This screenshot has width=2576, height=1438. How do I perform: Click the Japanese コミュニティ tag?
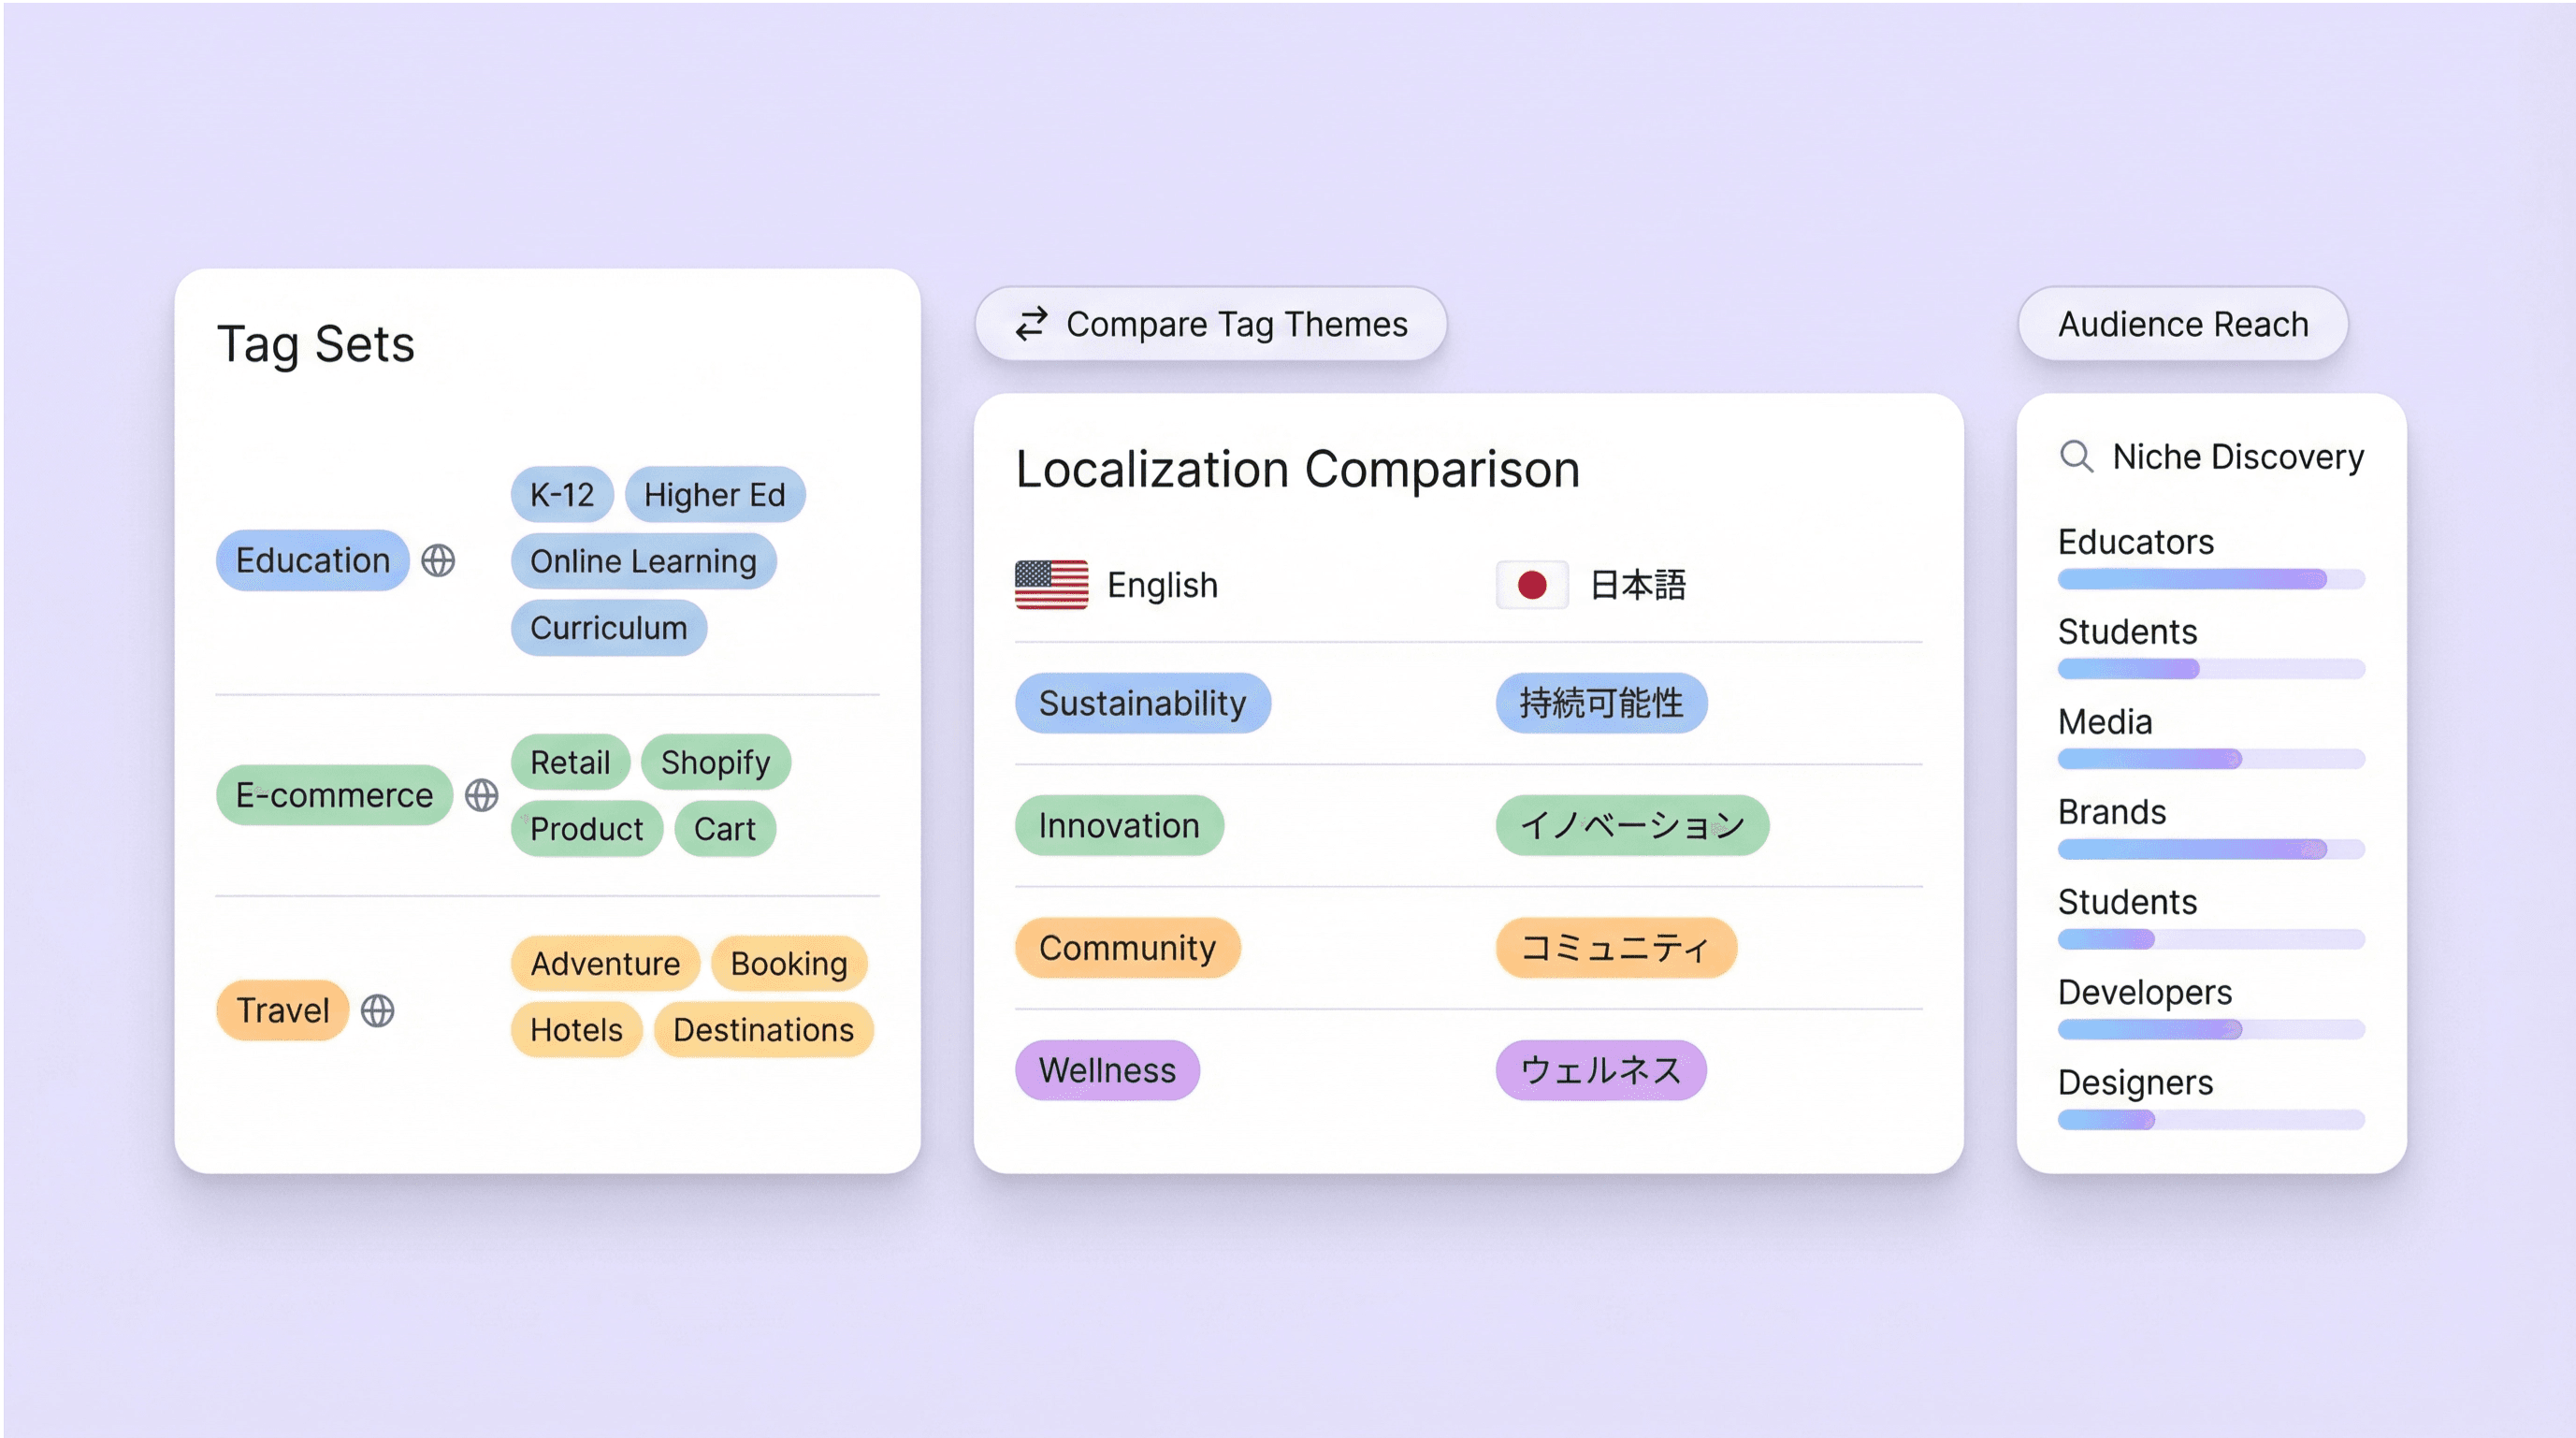point(1615,947)
